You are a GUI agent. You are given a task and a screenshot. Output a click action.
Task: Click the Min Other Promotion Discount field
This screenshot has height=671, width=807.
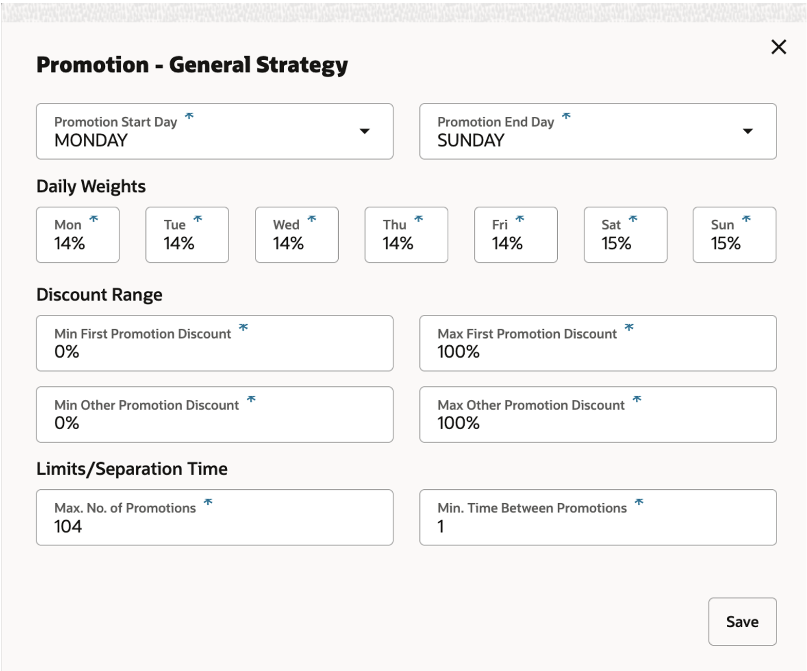(214, 414)
